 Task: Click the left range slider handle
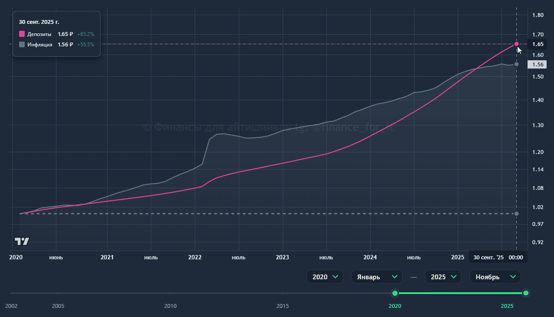395,293
